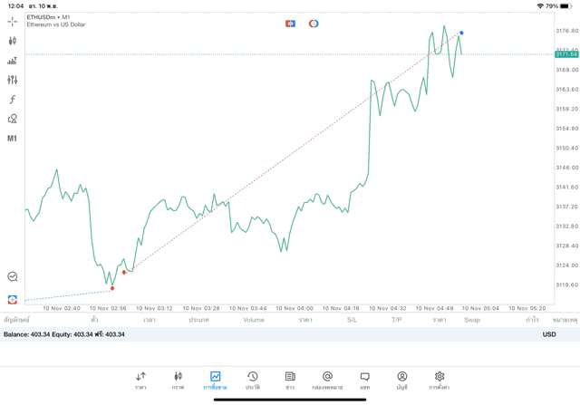Open chart type candlestick settings
This screenshot has height=405, width=580.
(13, 41)
